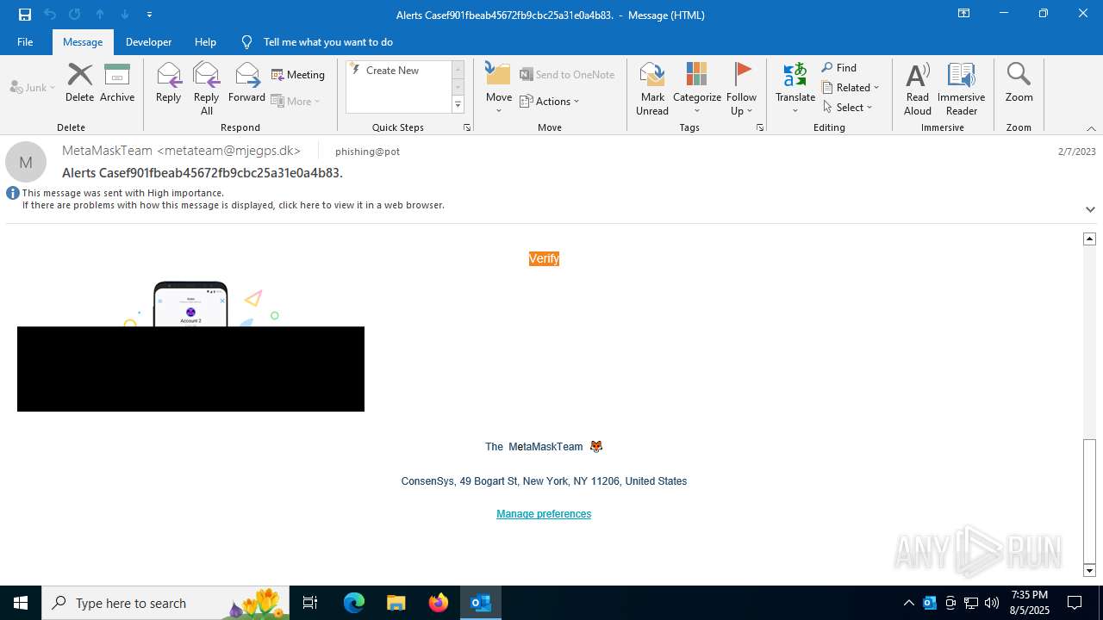Open the Select dropdown
Image resolution: width=1103 pixels, height=620 pixels.
tap(848, 108)
